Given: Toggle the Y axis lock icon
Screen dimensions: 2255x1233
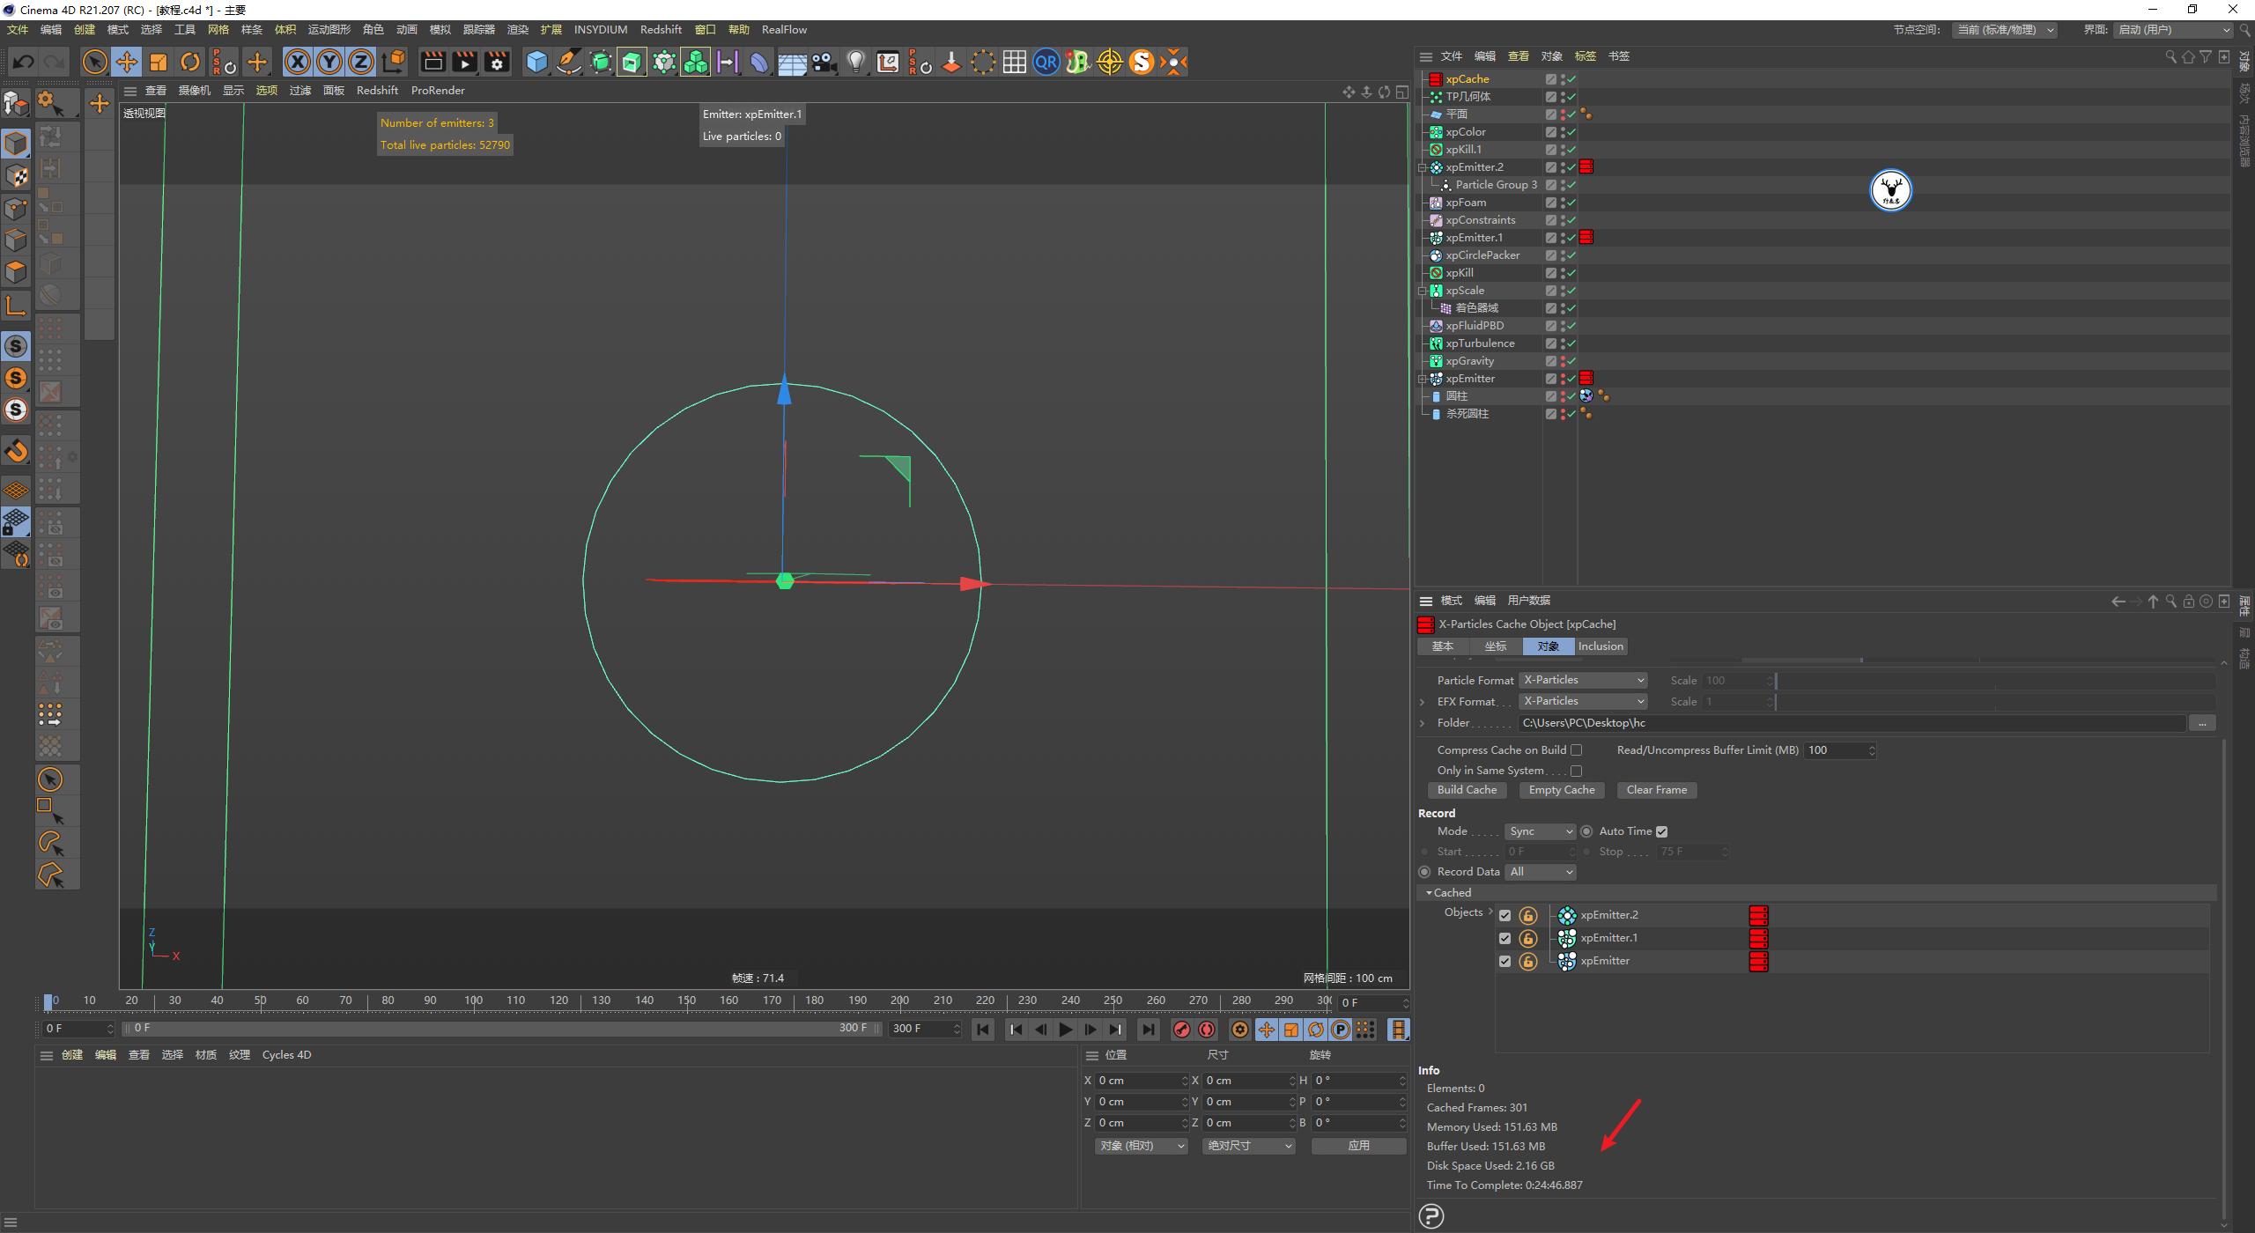Looking at the screenshot, I should click(x=329, y=62).
